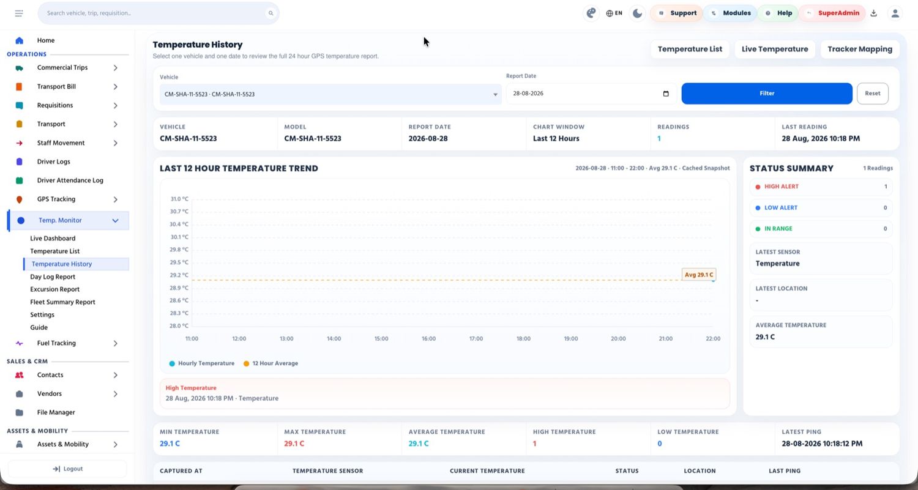
Task: Click the Temp. Monitor circle icon
Action: [x=21, y=220]
